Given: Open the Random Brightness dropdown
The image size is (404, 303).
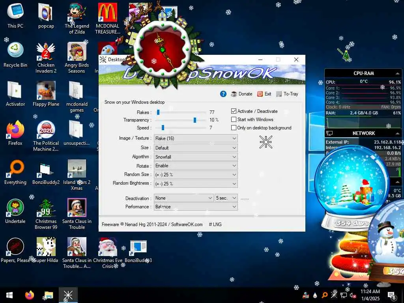Looking at the screenshot, I should (196, 184).
